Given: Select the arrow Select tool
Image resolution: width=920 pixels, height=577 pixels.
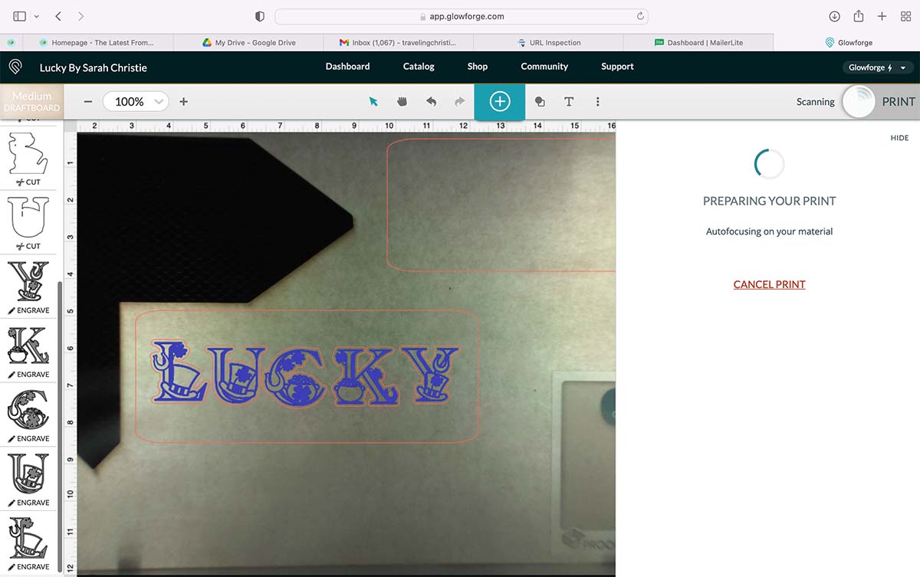Looking at the screenshot, I should (x=373, y=102).
